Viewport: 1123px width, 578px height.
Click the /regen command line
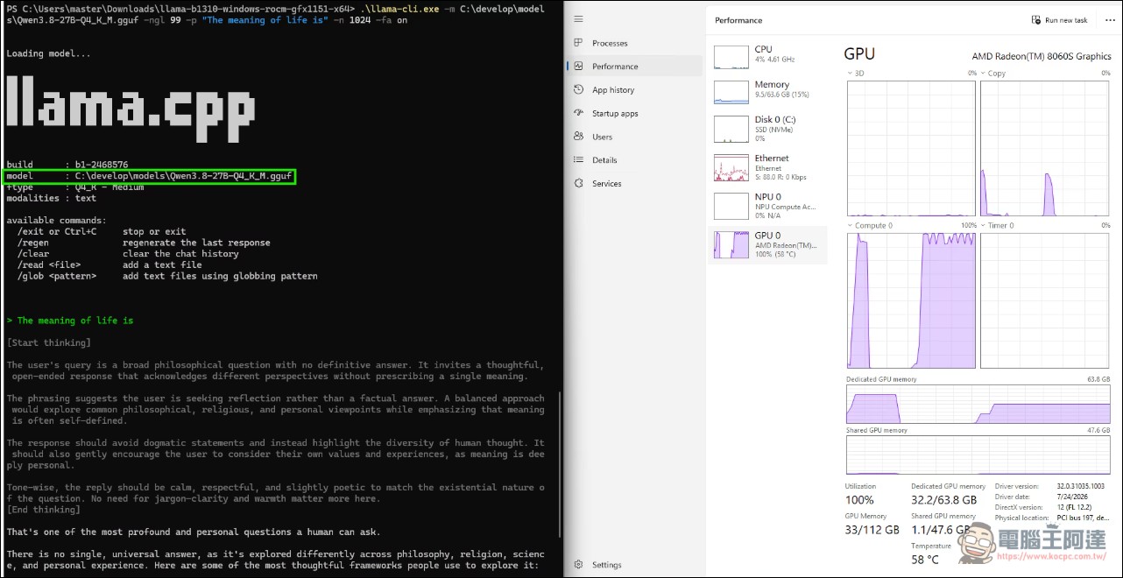144,243
